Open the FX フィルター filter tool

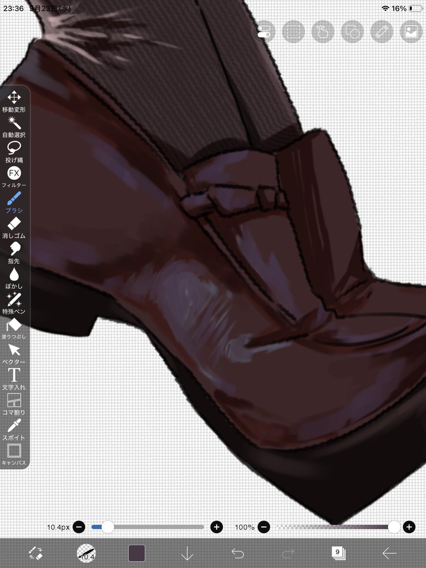14,177
